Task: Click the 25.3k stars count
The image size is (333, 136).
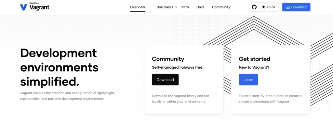Action: [271, 7]
